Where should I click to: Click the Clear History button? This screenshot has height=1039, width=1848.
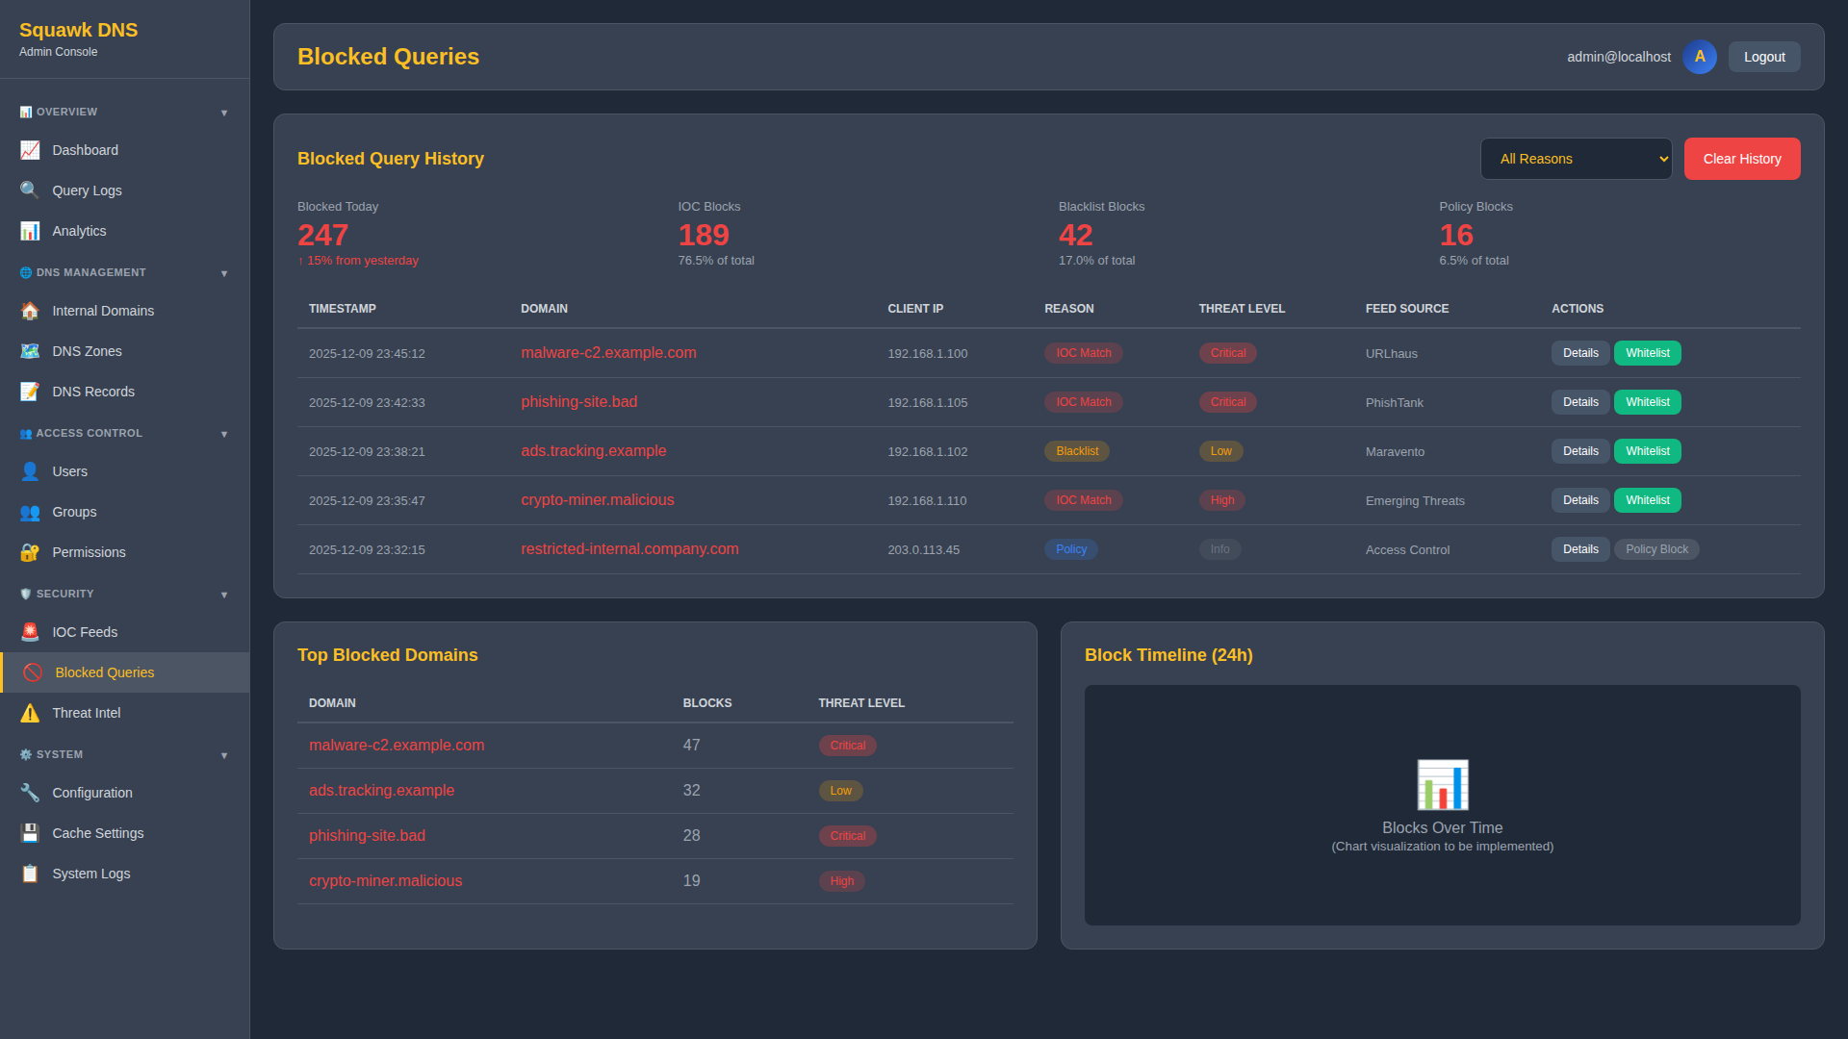coord(1742,159)
